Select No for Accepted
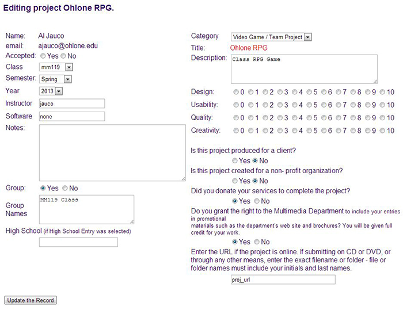The image size is (403, 310). coord(63,56)
